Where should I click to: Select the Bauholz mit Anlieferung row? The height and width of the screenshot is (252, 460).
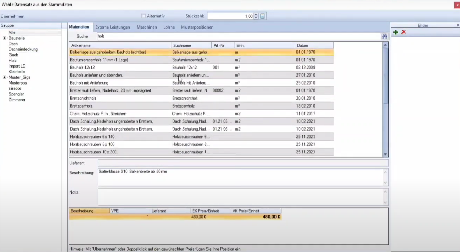201,83
